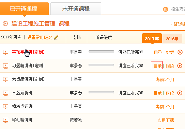
Task: Open 目录 for 习题精讲班
Action: point(157,66)
